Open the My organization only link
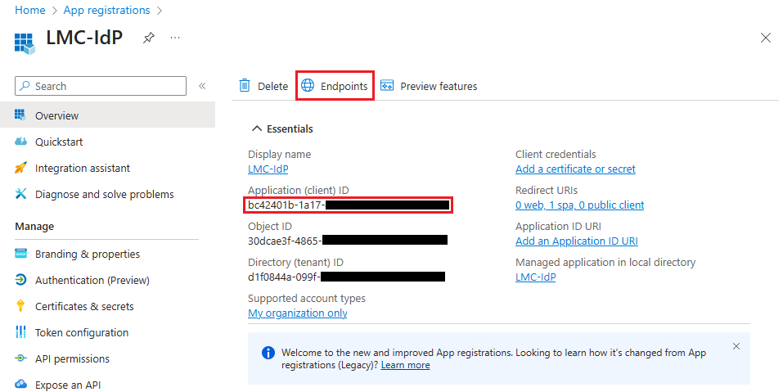This screenshot has height=392, width=783. click(297, 313)
